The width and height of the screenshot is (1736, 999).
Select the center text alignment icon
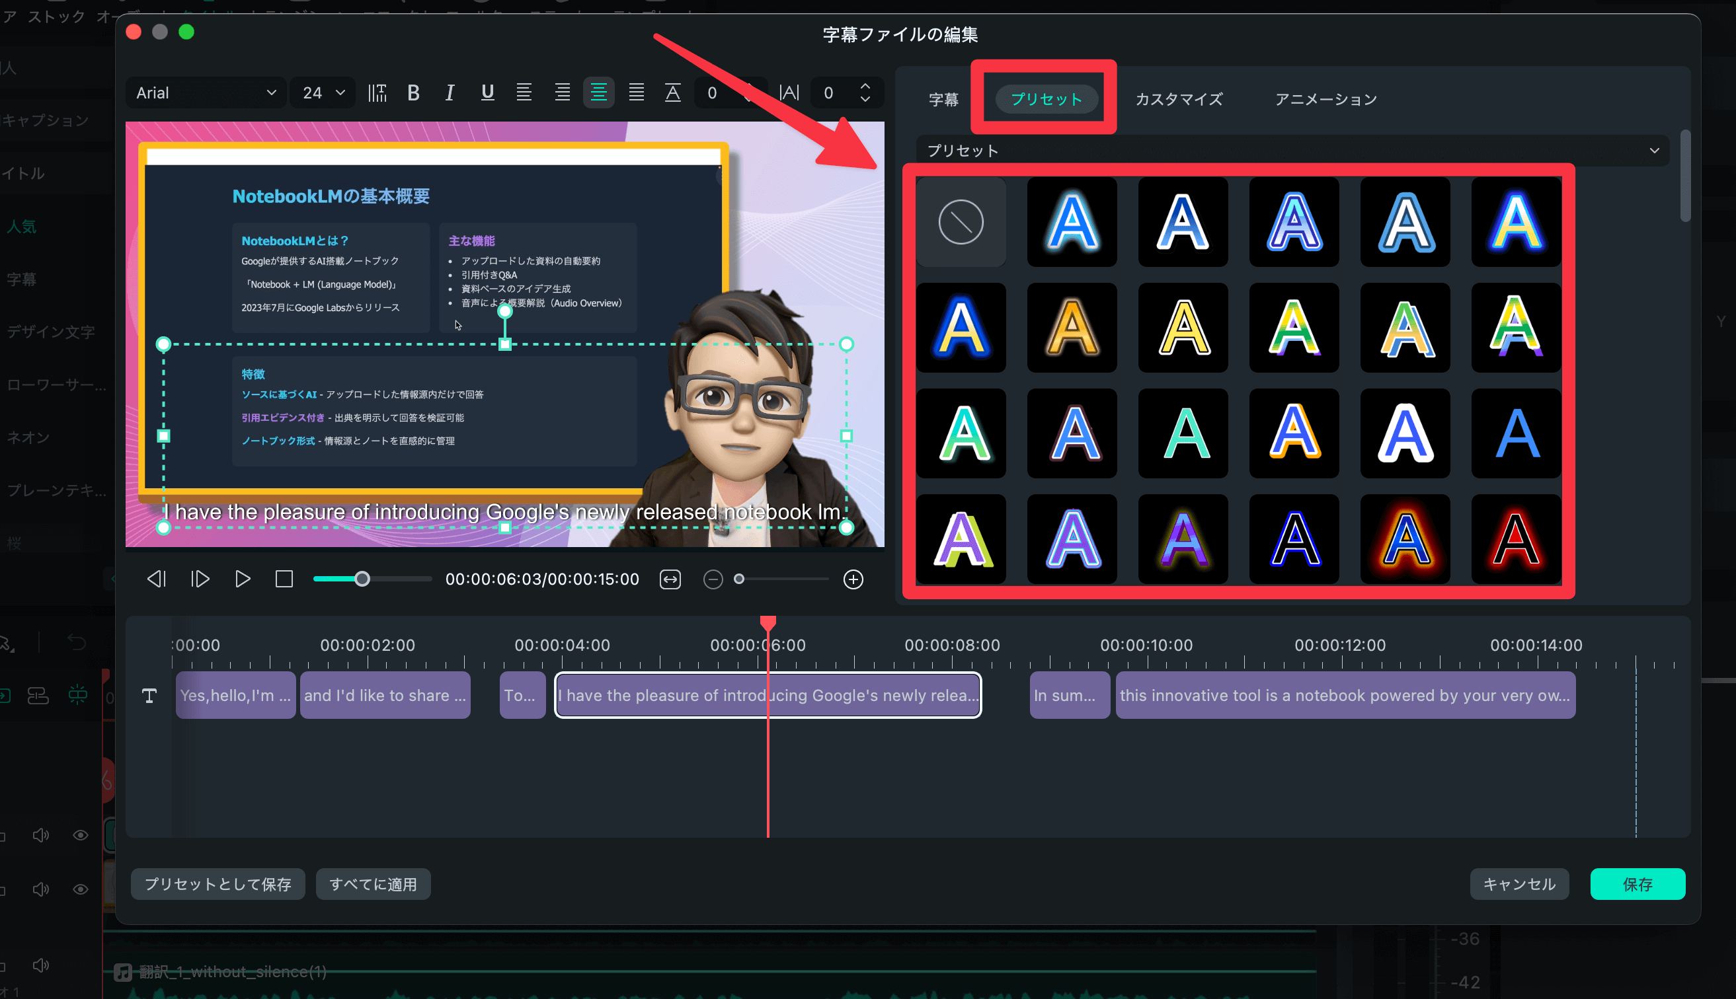pos(598,92)
